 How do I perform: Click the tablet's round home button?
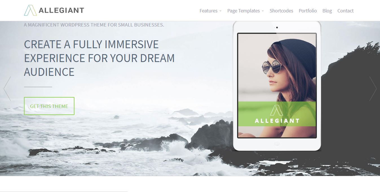point(277,144)
